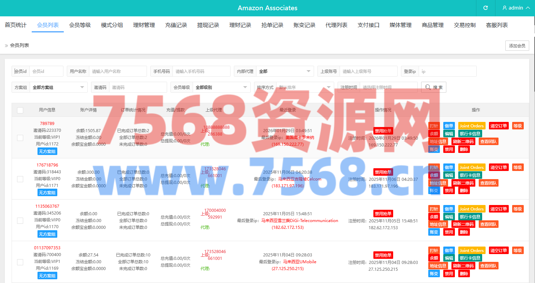The image size is (535, 283).
Task: Click the 添加会员 button
Action: point(517,46)
